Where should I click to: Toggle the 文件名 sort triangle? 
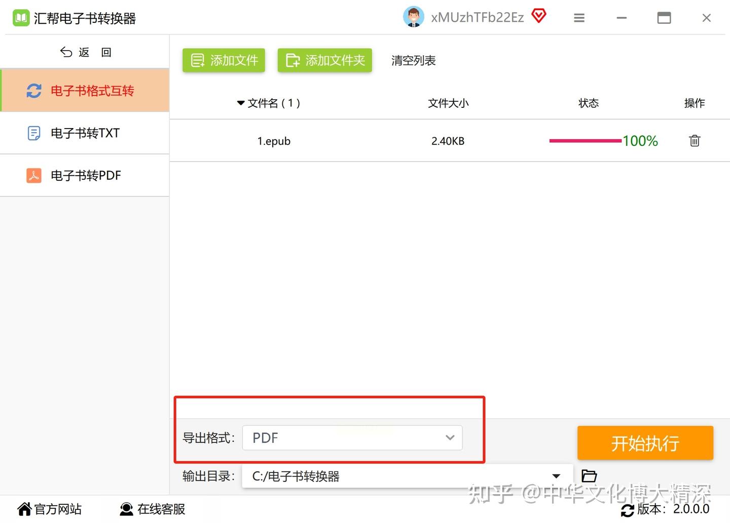(x=241, y=103)
